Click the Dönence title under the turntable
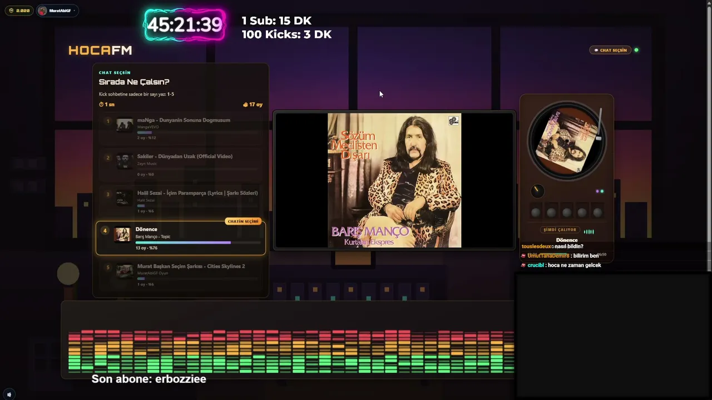712x400 pixels. coord(567,240)
